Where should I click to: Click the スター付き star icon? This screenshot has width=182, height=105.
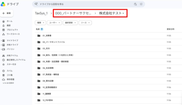(3, 64)
